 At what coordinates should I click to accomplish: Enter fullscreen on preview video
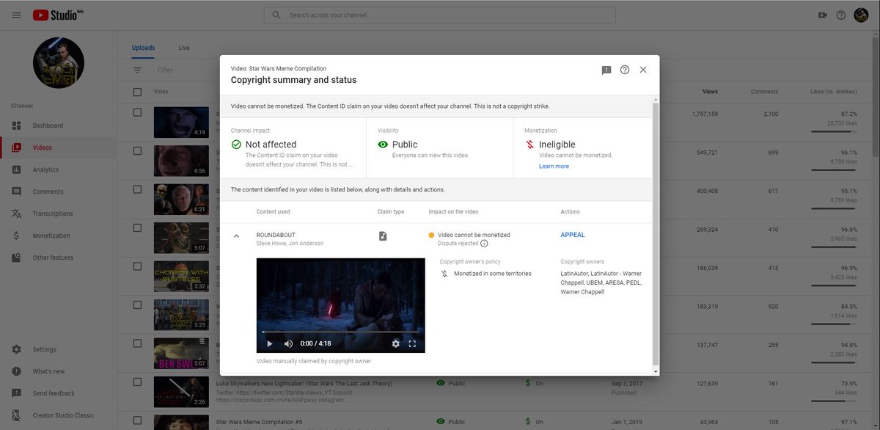tap(412, 343)
